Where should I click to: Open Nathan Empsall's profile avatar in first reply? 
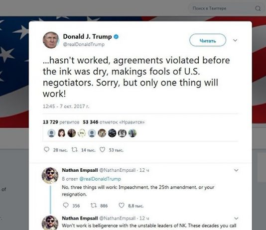point(50,175)
